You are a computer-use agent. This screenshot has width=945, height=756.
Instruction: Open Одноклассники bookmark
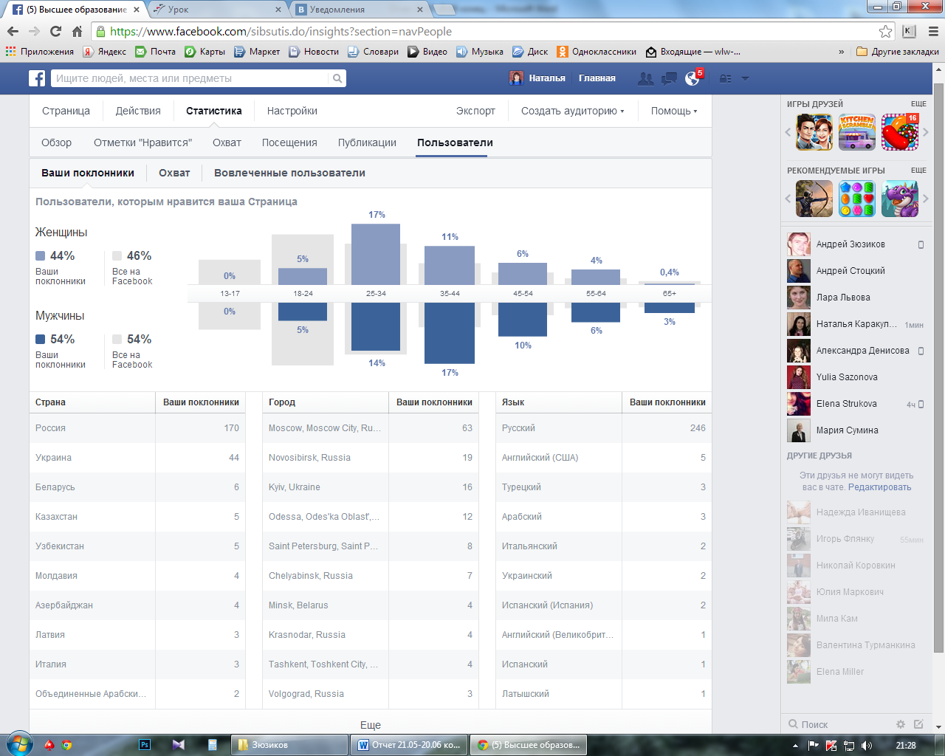[597, 52]
